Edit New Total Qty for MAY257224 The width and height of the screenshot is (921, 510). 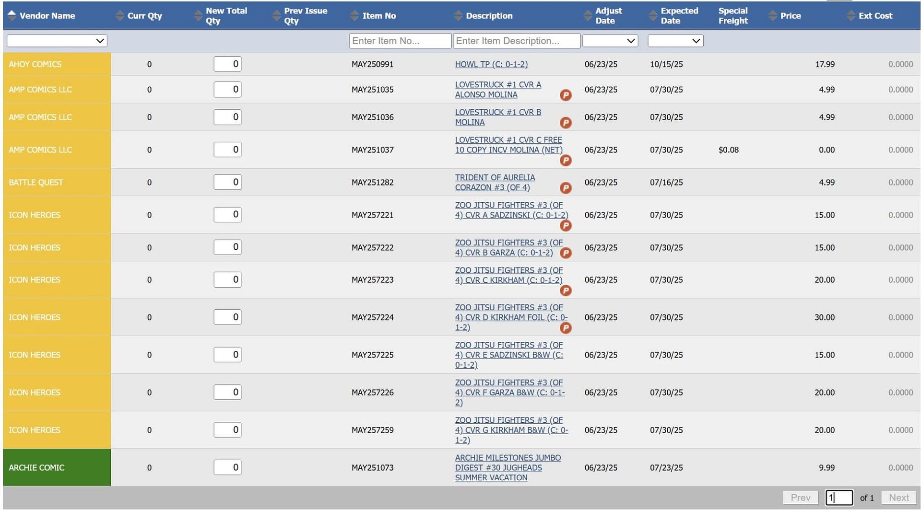(227, 317)
